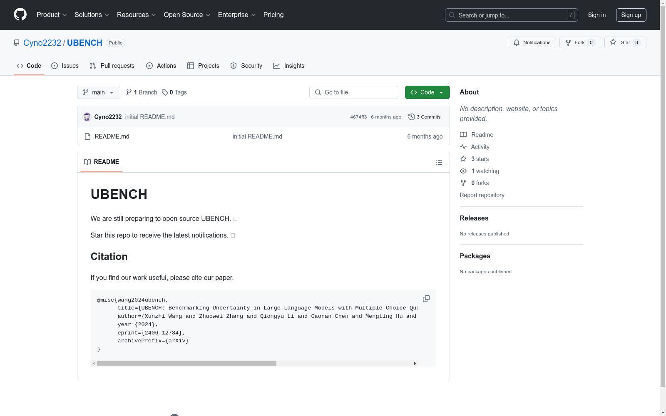Click the book icon on the README tab

pyautogui.click(x=87, y=162)
